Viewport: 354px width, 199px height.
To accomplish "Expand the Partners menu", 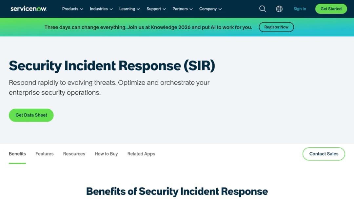I will pos(183,9).
